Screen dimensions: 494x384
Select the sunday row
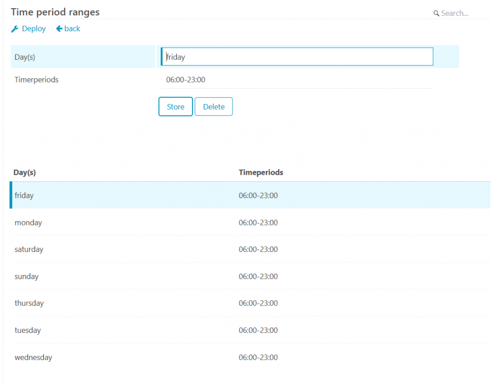[250, 276]
